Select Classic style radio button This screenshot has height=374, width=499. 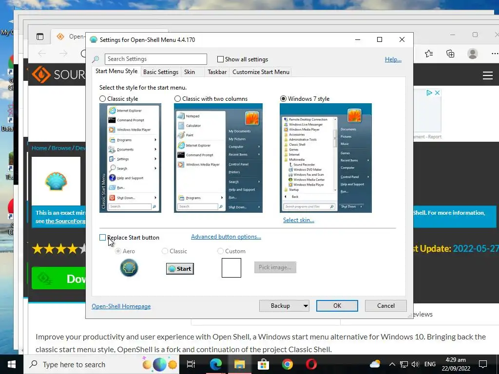click(x=102, y=99)
